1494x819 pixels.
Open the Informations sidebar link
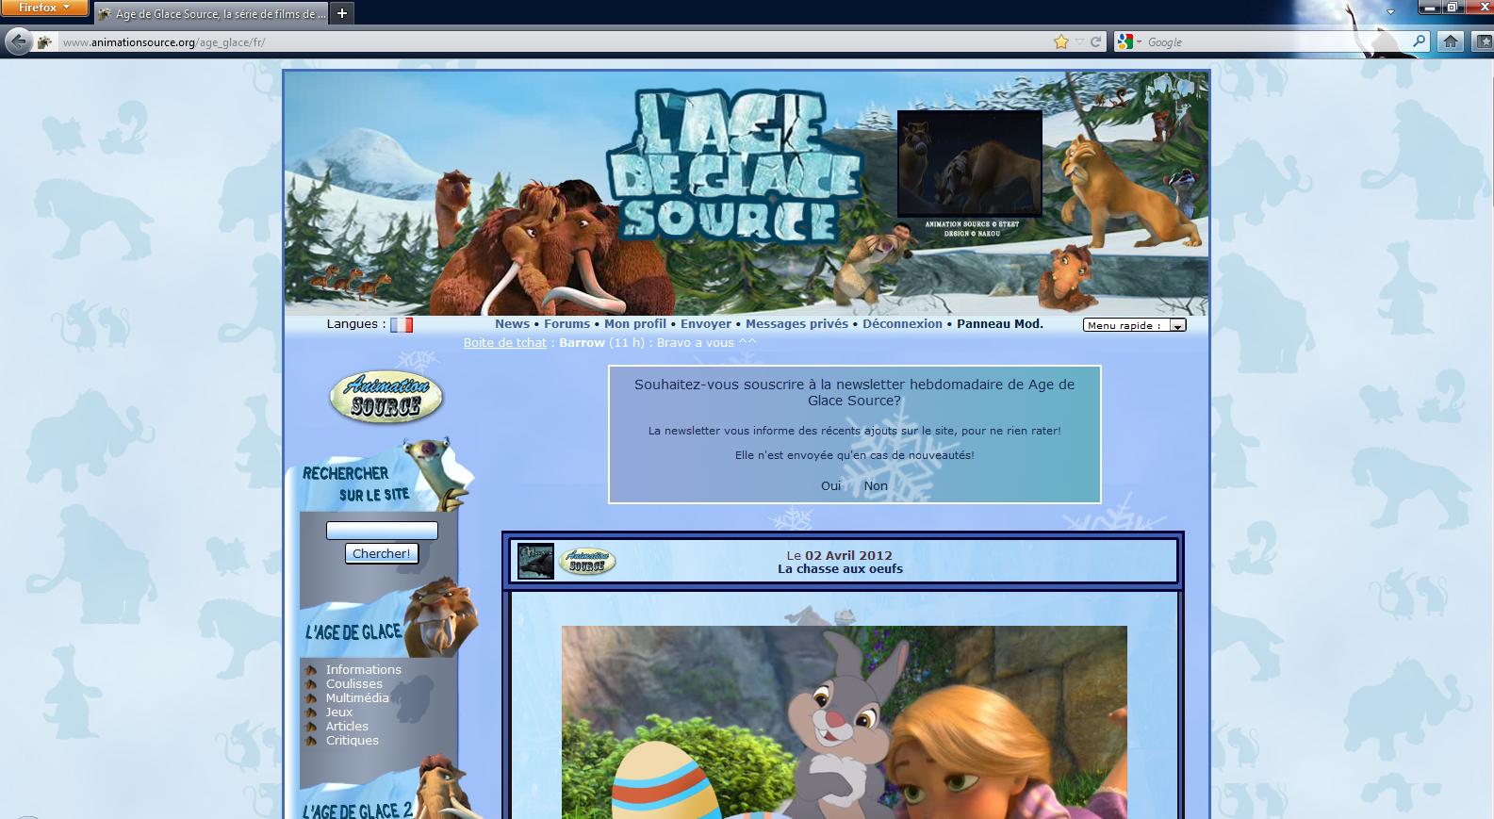coord(364,670)
